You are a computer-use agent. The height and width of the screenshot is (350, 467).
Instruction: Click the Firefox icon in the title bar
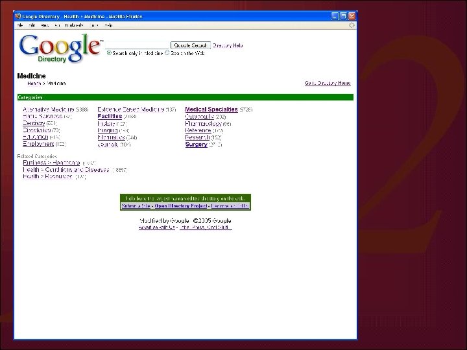(x=18, y=16)
